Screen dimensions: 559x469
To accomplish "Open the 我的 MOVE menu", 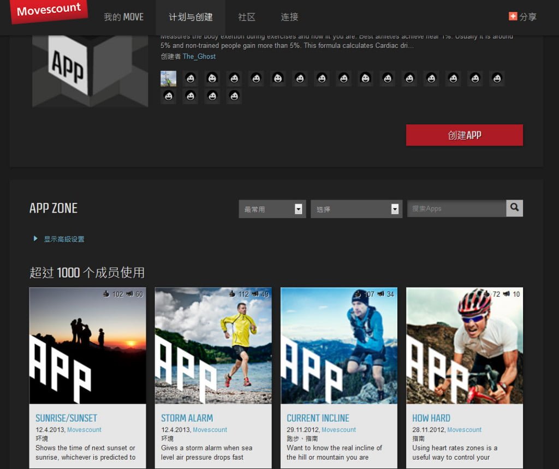I will click(123, 17).
